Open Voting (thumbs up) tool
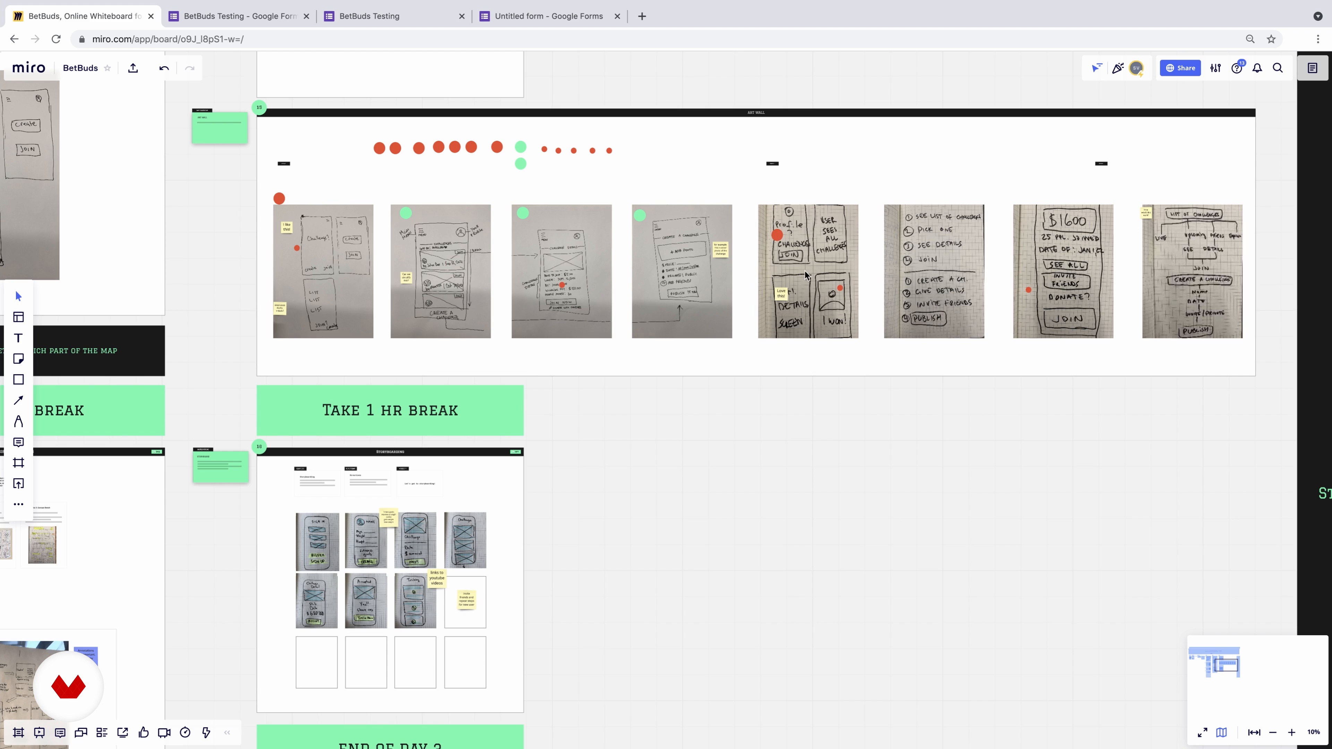 (x=144, y=732)
